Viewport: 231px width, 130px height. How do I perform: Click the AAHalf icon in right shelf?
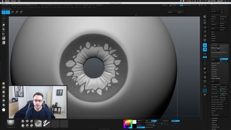coord(205,36)
